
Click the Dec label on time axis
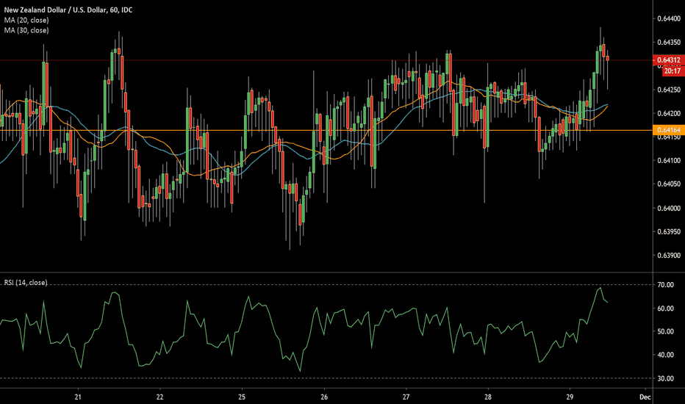click(x=645, y=395)
